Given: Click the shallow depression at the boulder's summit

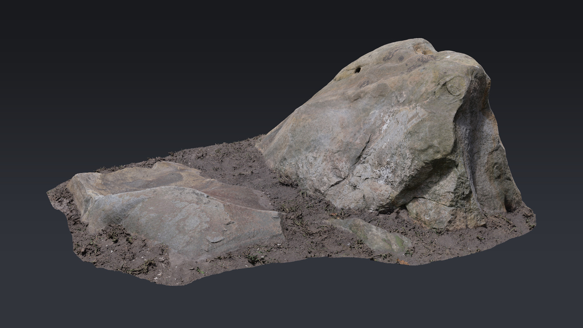Looking at the screenshot, I should coord(422,48).
